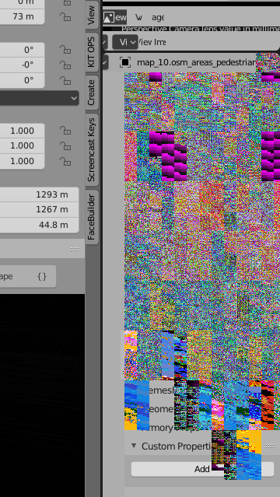Toggle lock on the first 1.000 scale field
The height and width of the screenshot is (497, 280).
click(x=65, y=131)
